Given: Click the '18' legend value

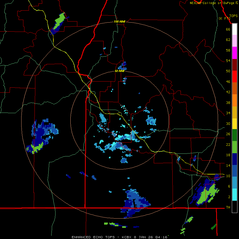Looking at the screenshot, I should 228,155.
